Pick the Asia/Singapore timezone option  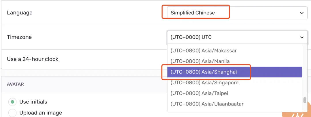(235, 83)
